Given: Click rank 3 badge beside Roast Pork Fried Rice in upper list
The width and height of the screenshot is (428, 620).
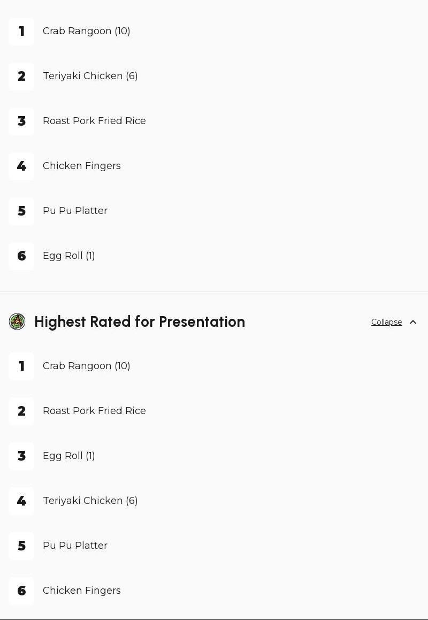Looking at the screenshot, I should click(x=21, y=121).
